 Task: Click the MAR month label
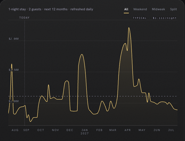(113, 130)
